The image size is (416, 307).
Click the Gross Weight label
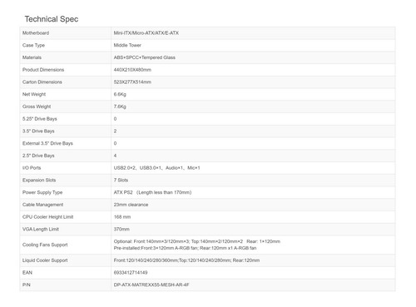(37, 106)
